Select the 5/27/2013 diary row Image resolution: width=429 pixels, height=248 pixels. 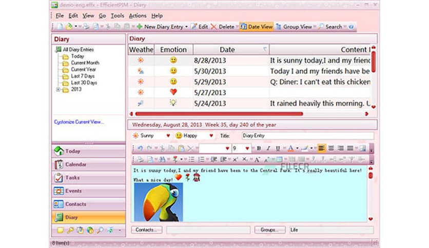pyautogui.click(x=249, y=92)
